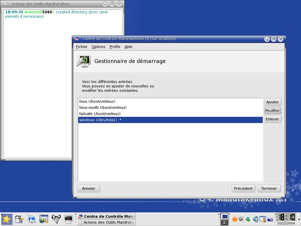Open the Profils menu
301x226 pixels.
click(115, 47)
